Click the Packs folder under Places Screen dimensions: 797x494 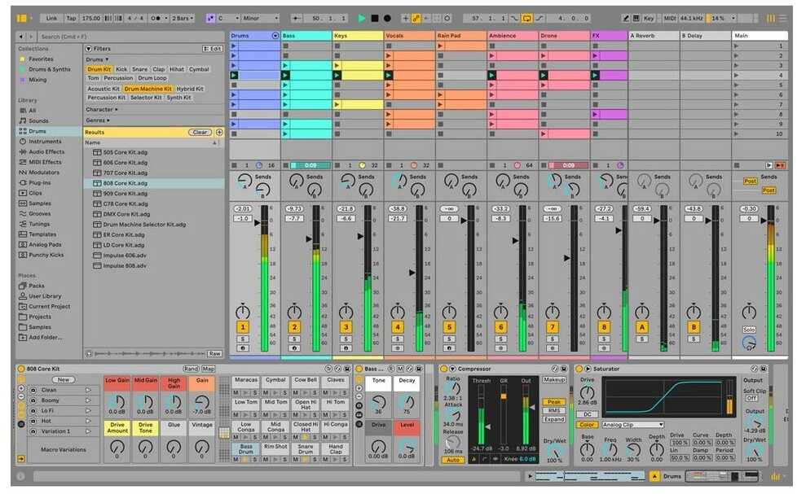pos(37,286)
